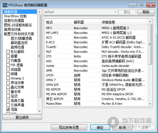
Task: Enable the 音量 checkbox
Action: tap(8, 56)
